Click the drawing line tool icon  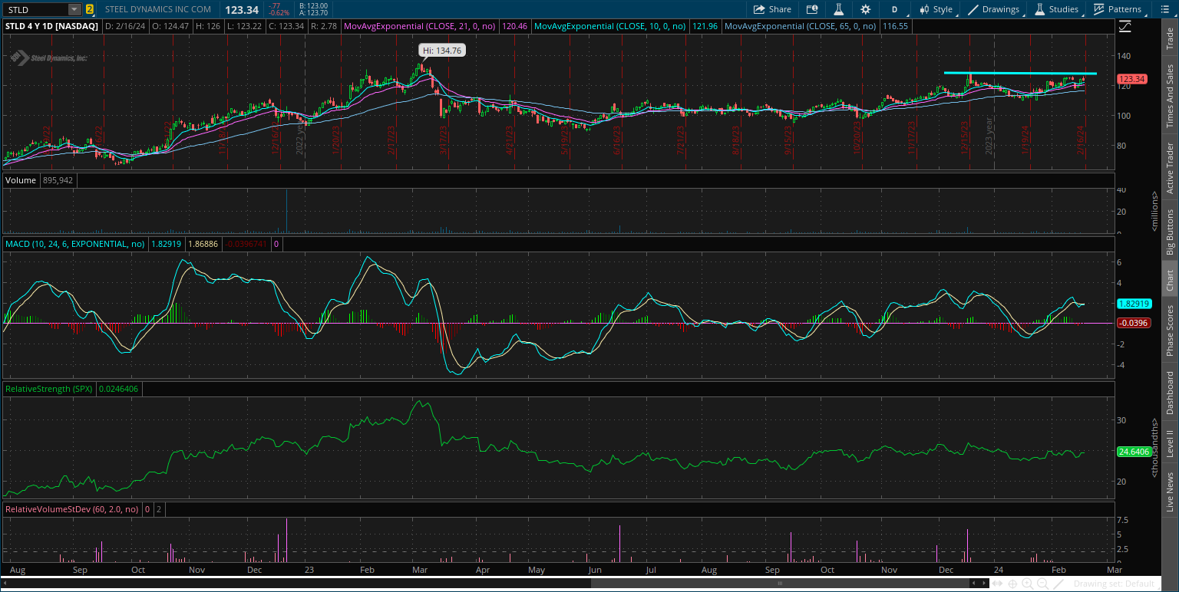pyautogui.click(x=1058, y=584)
